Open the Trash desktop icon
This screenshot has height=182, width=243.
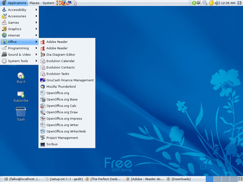(x=21, y=114)
